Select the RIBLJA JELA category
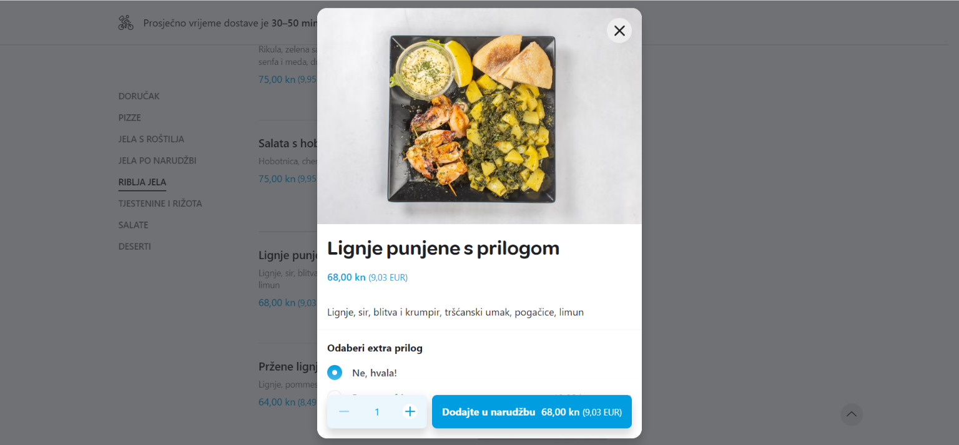Viewport: 959px width, 445px height. [x=142, y=182]
